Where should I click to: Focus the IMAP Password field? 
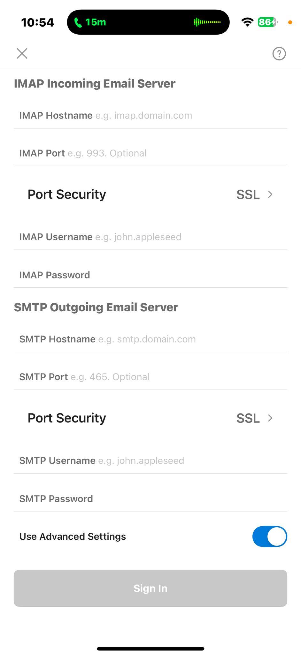click(150, 275)
